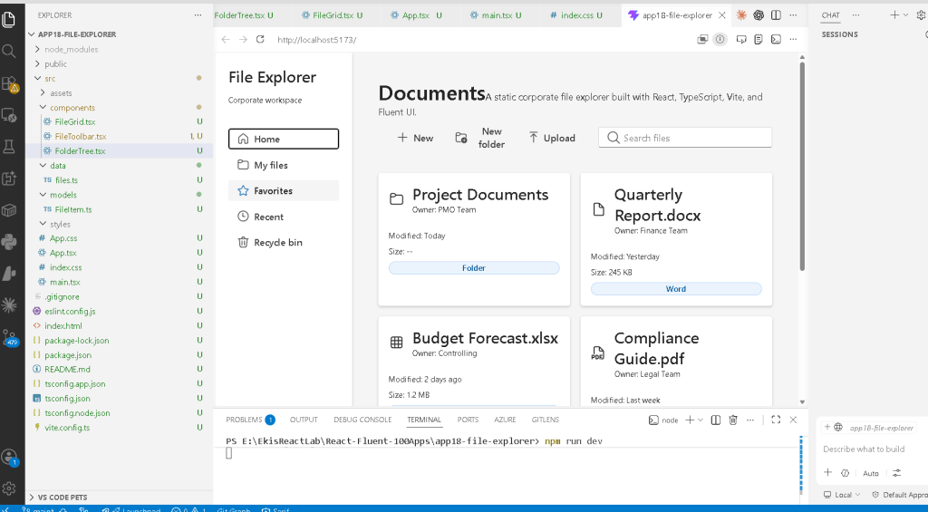Open Recycle bin in File Explorer sidebar

[x=284, y=242]
